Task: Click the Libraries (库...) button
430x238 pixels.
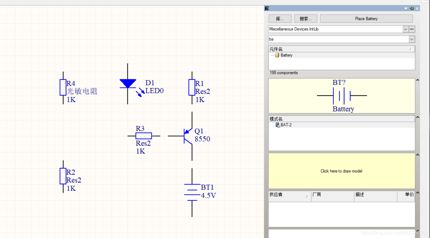Action: tap(280, 19)
